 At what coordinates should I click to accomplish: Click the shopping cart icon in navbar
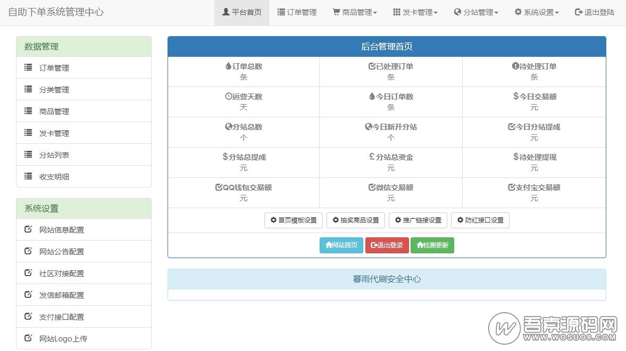click(336, 12)
